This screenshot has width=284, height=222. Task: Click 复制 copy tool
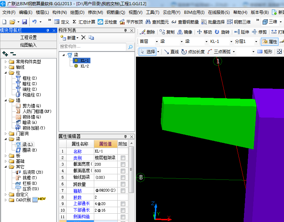(x=167, y=32)
